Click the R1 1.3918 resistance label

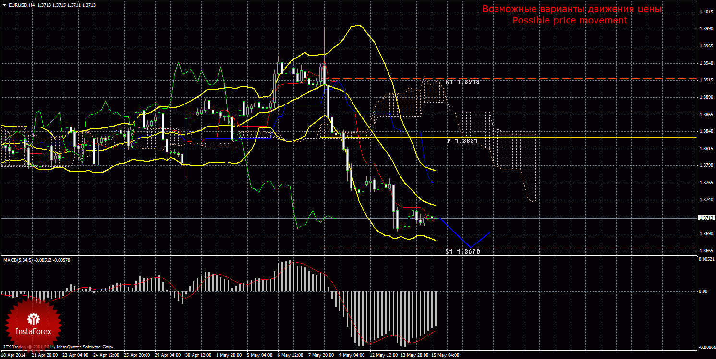click(x=462, y=82)
